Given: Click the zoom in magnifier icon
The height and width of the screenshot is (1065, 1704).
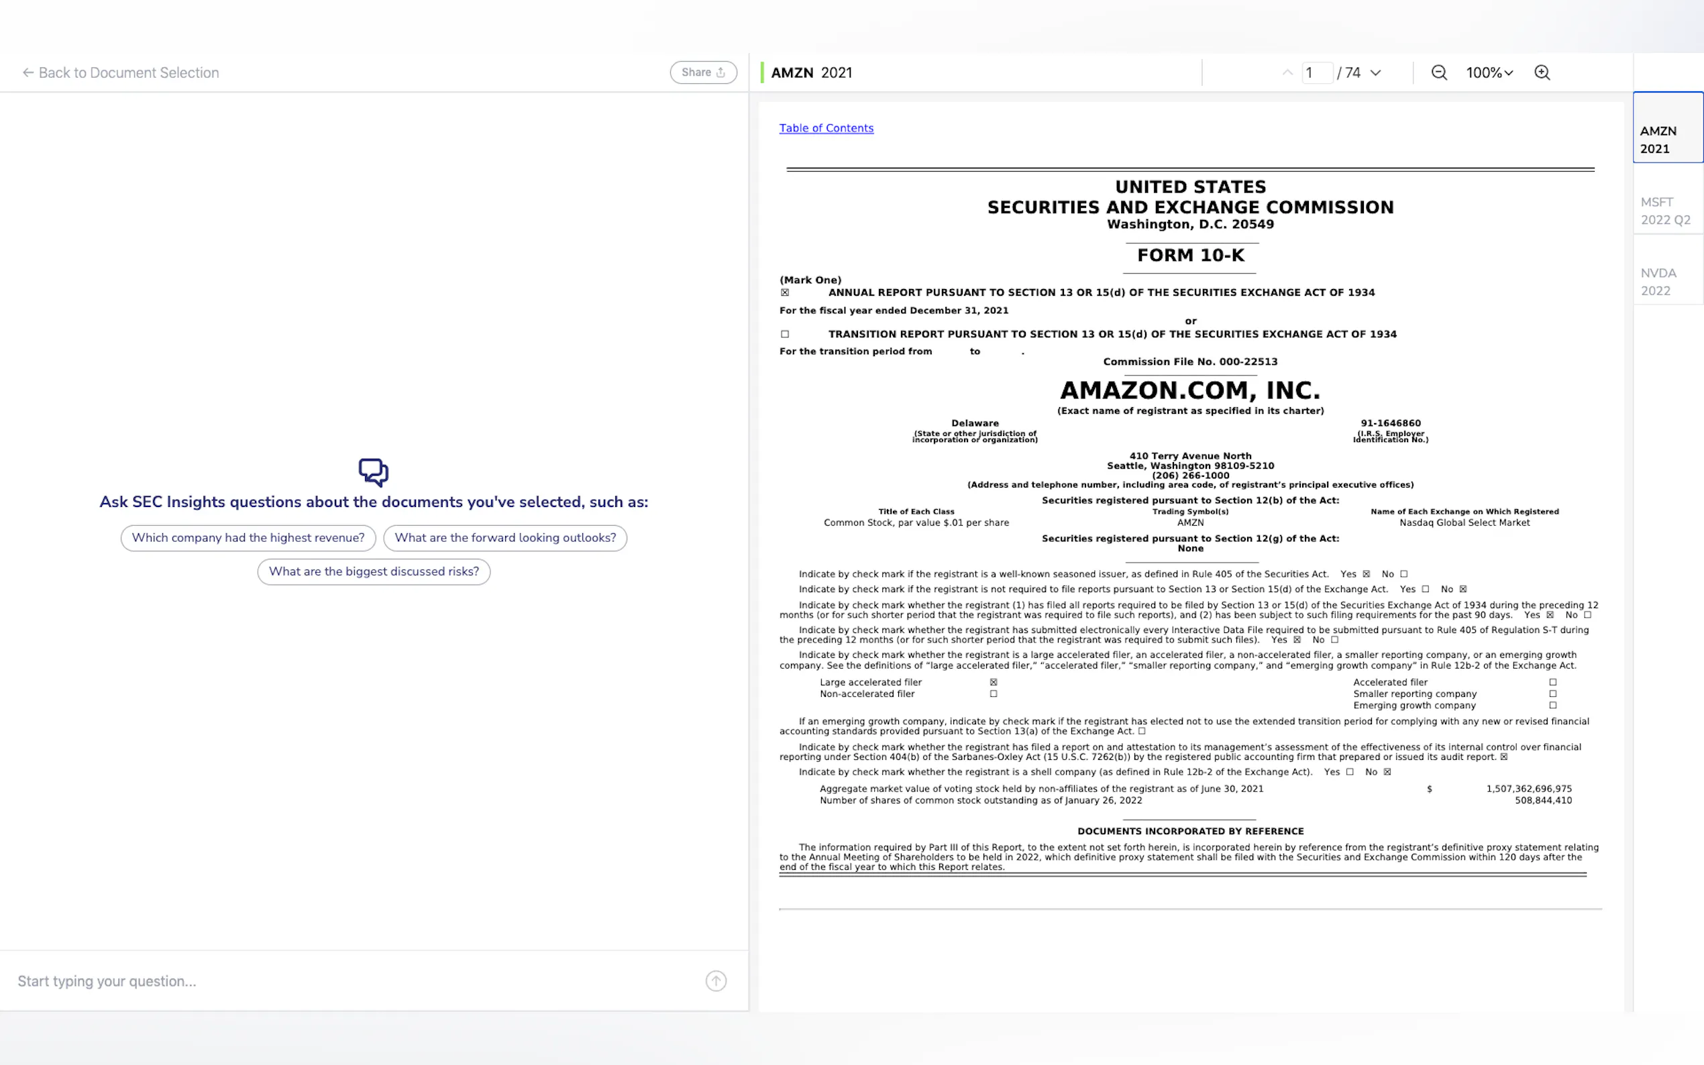Looking at the screenshot, I should 1542,72.
